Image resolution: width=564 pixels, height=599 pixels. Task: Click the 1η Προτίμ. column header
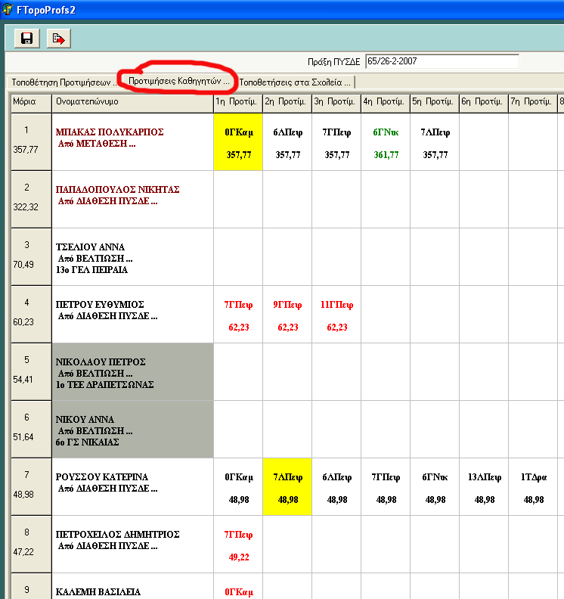(237, 101)
